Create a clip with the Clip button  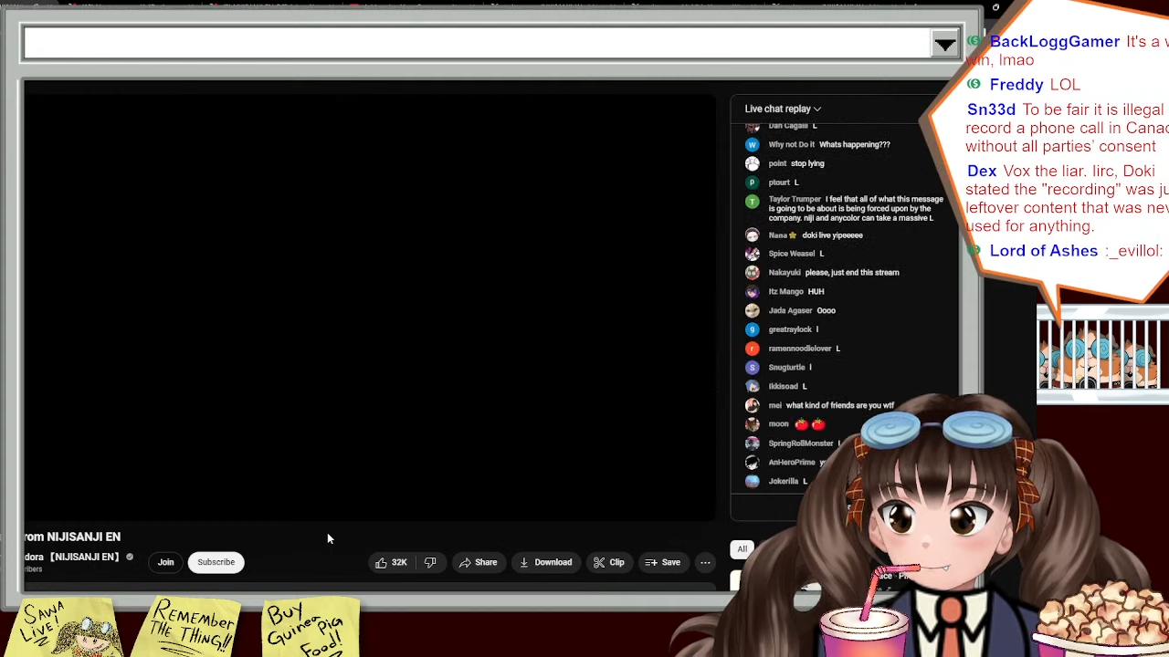coord(608,562)
